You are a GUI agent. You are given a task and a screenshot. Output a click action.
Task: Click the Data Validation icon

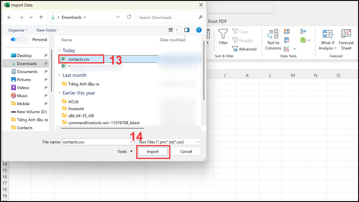pos(287,48)
